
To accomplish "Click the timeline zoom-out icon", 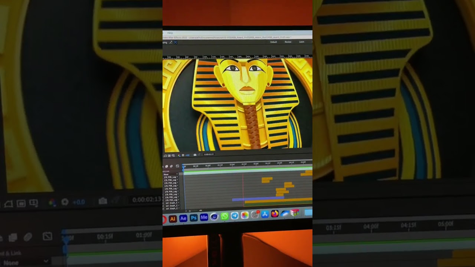I will click(186, 211).
